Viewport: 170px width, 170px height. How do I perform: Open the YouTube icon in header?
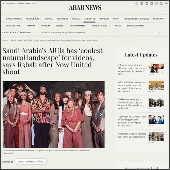point(166,3)
